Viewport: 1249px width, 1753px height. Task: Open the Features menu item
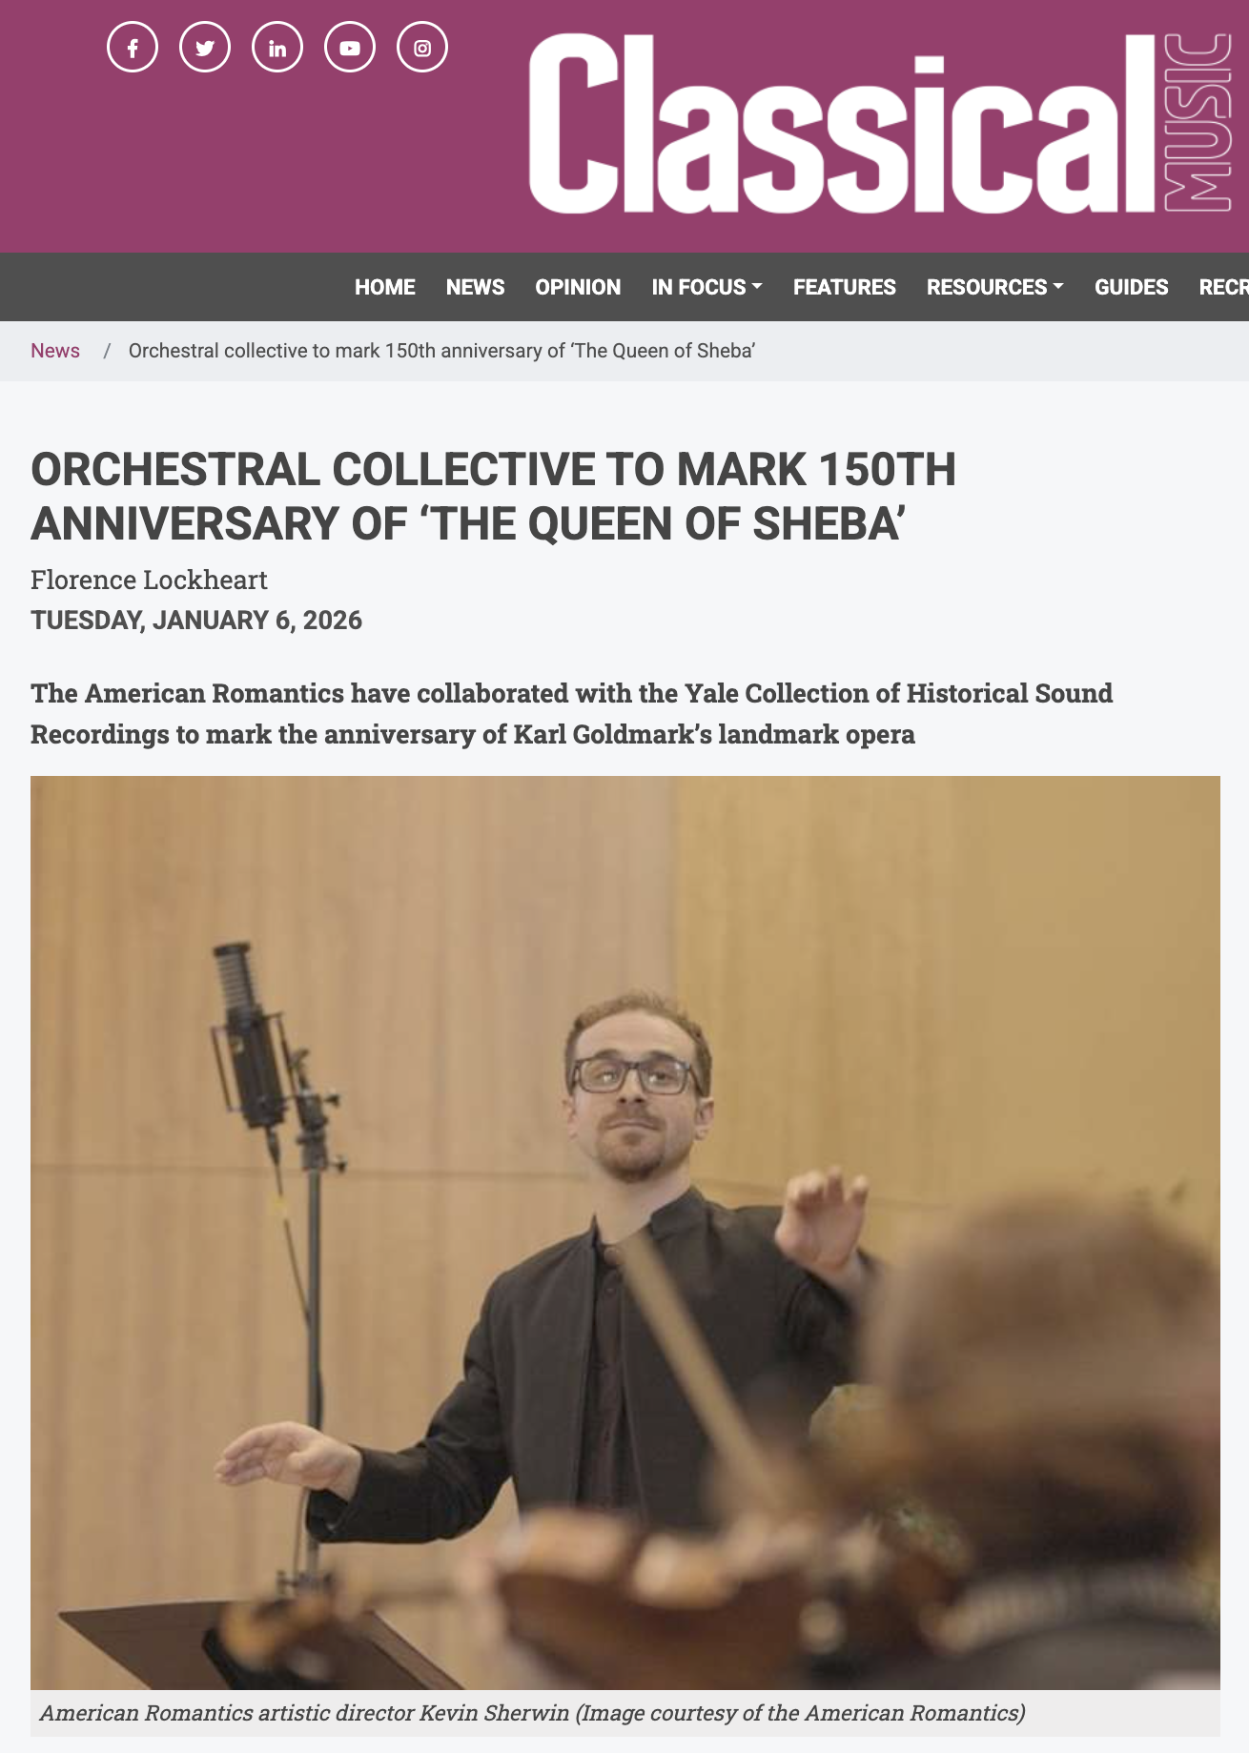[845, 287]
